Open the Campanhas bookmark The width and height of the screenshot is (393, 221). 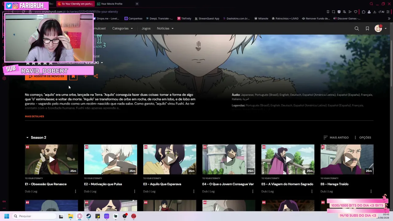[133, 18]
